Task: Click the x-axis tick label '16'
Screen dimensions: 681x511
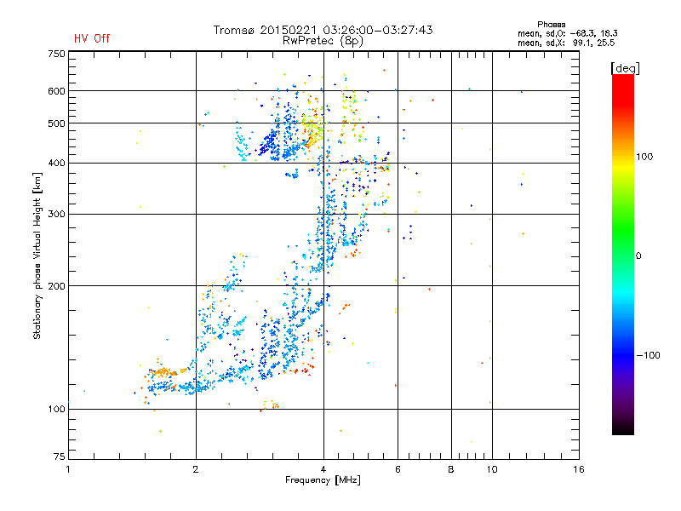Action: click(579, 469)
